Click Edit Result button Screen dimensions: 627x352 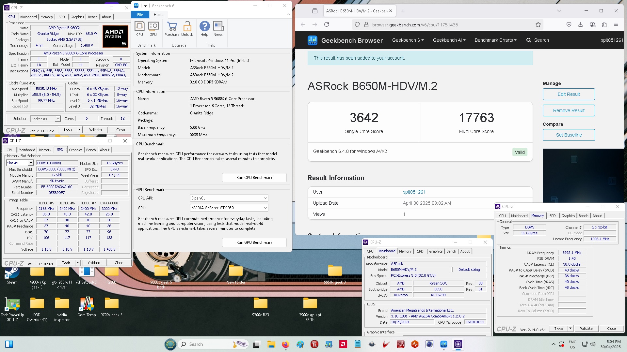(x=569, y=94)
